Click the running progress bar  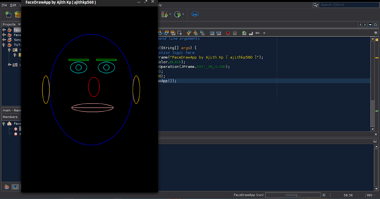[293, 195]
